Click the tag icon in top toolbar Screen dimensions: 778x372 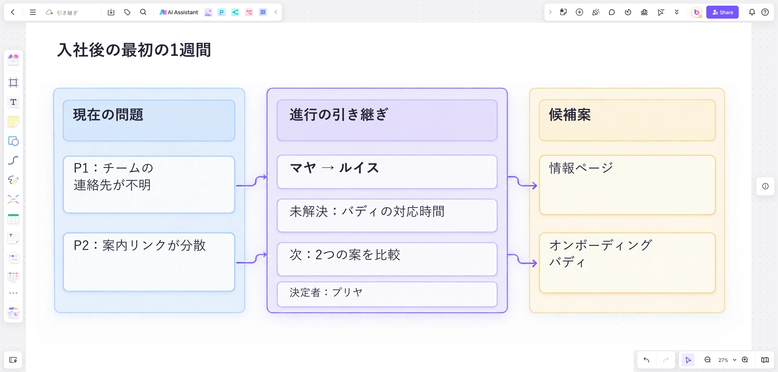pos(127,12)
